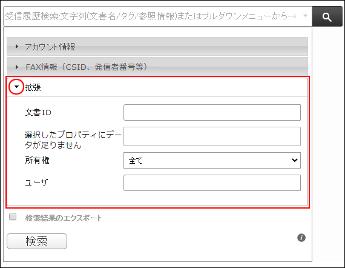Enable 検索結果のエクスポート checkbox

[13, 216]
